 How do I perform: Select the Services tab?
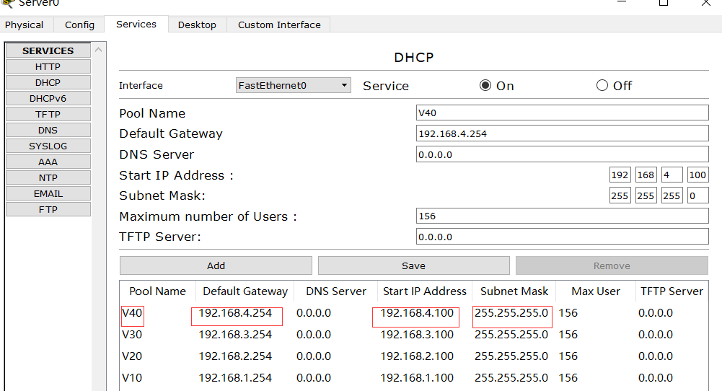click(136, 25)
